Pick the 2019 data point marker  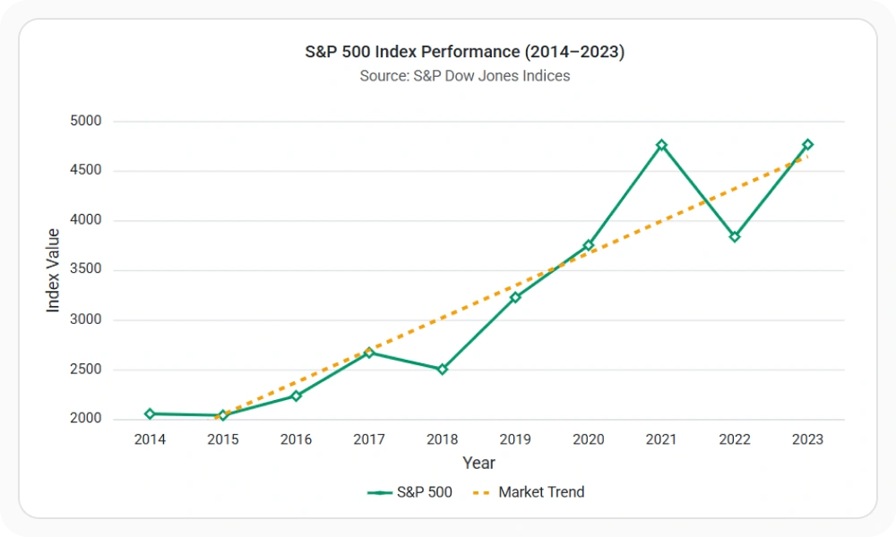point(515,297)
